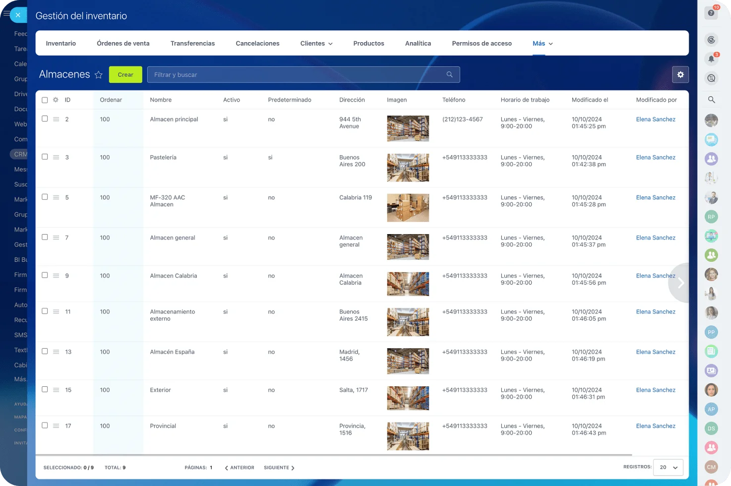731x486 pixels.
Task: Click the search icon in right sidebar
Action: coord(711,100)
